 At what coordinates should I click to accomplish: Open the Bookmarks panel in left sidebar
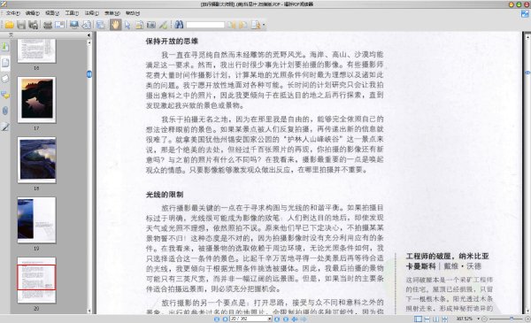(x=5, y=47)
